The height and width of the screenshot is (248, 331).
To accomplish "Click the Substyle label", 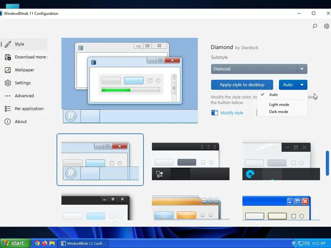I will [x=219, y=57].
